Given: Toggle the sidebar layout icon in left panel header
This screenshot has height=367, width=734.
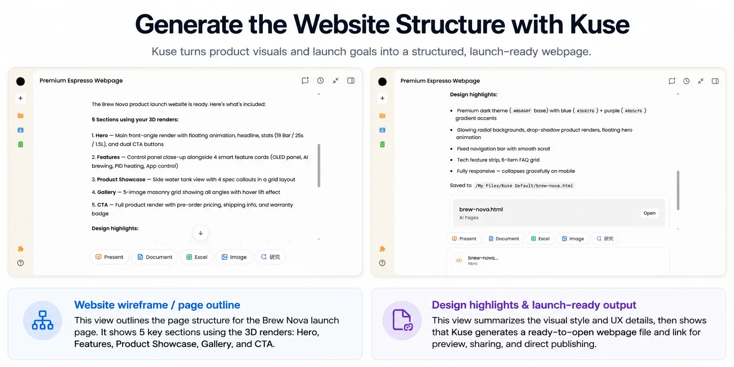Looking at the screenshot, I should (351, 81).
